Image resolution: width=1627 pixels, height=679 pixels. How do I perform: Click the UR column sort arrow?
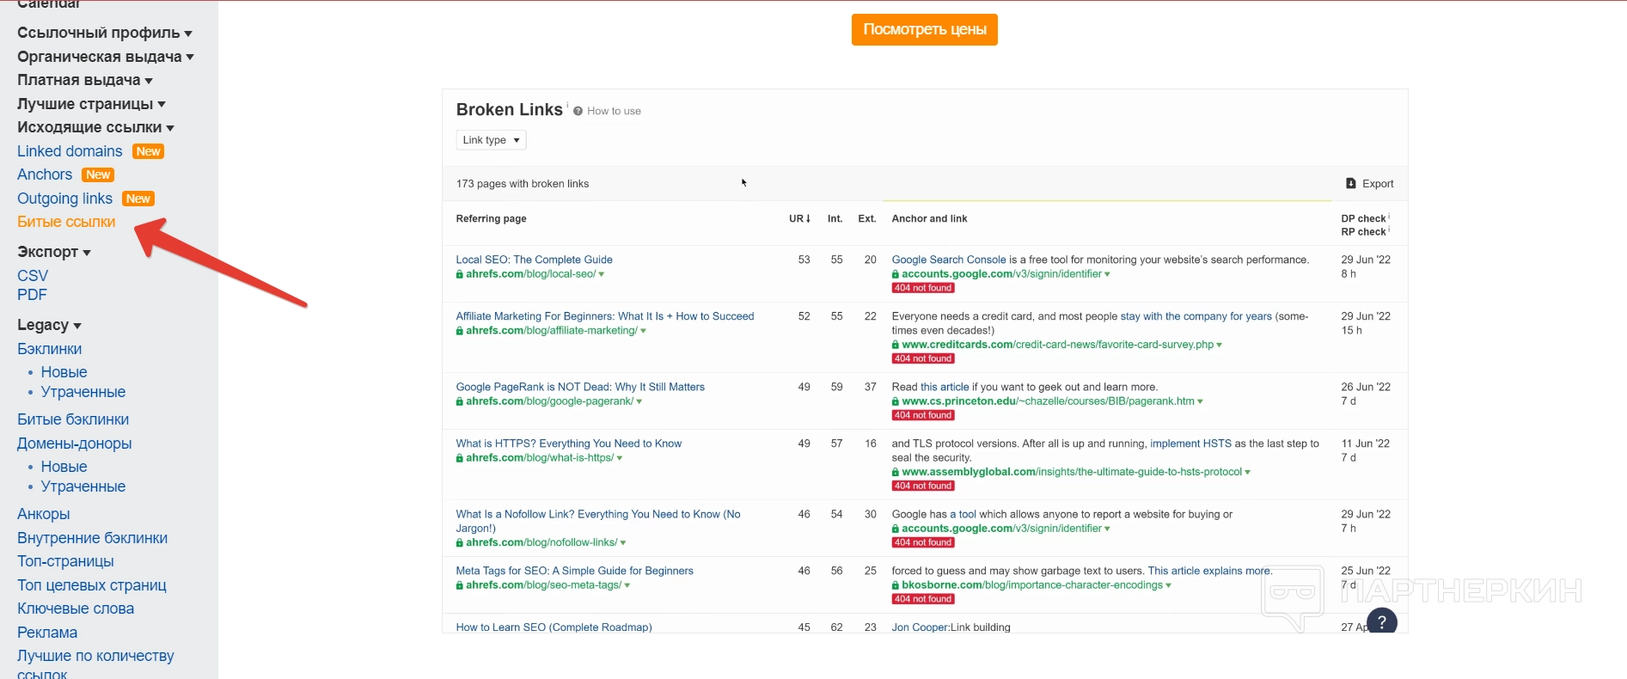coord(808,219)
